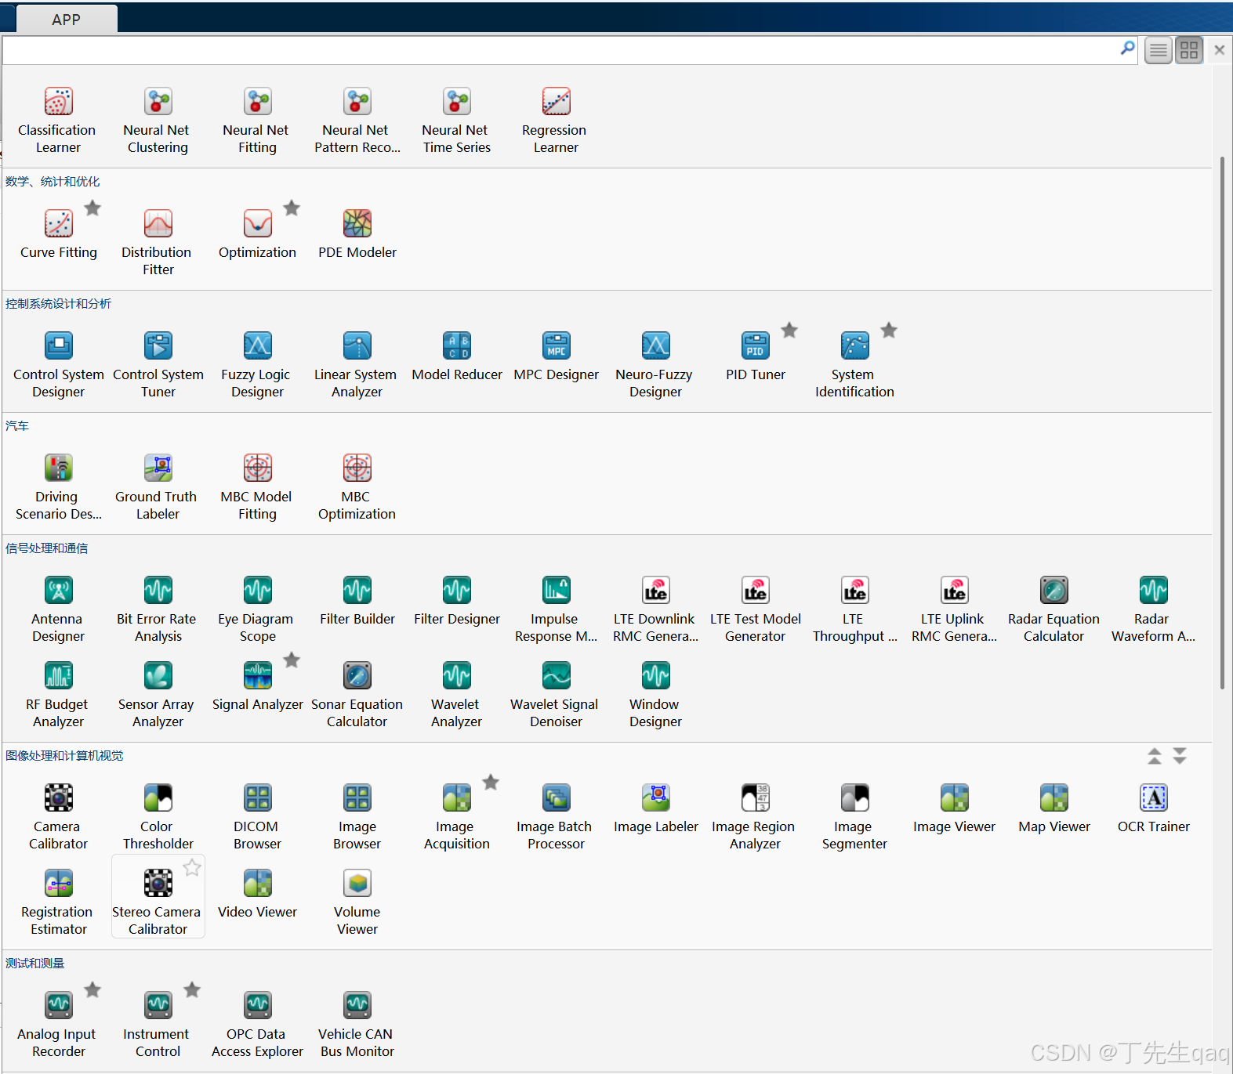The height and width of the screenshot is (1074, 1233).
Task: Expand section with double down arrows
Action: pyautogui.click(x=1180, y=756)
